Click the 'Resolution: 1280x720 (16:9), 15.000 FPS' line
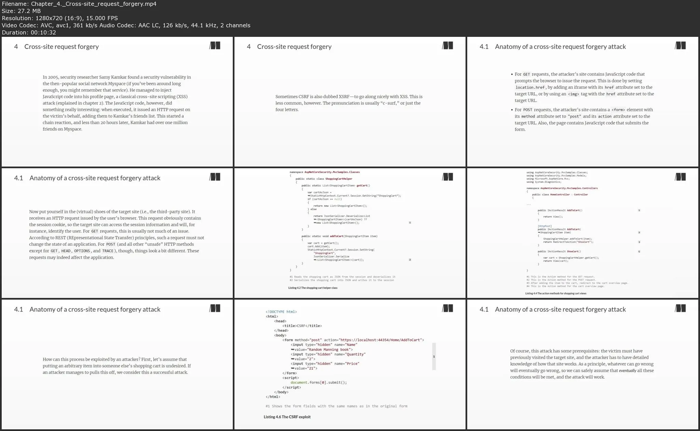Image resolution: width=700 pixels, height=431 pixels. coord(60,18)
